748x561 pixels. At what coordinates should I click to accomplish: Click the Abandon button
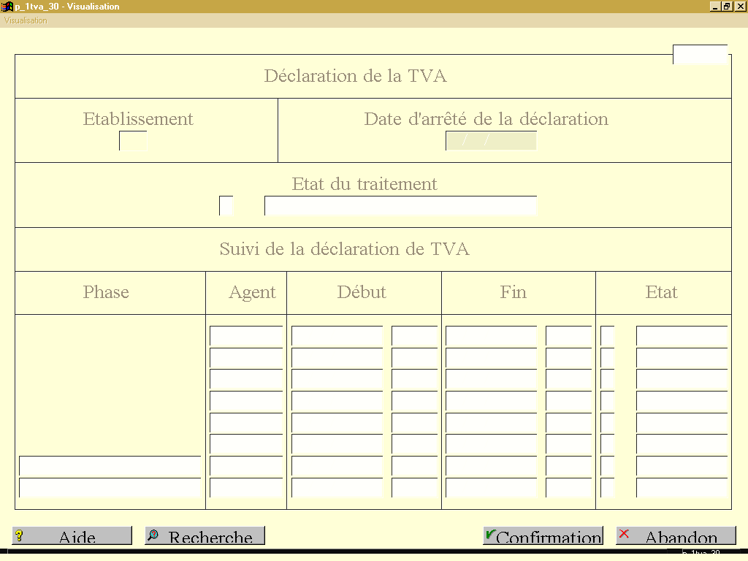click(676, 535)
